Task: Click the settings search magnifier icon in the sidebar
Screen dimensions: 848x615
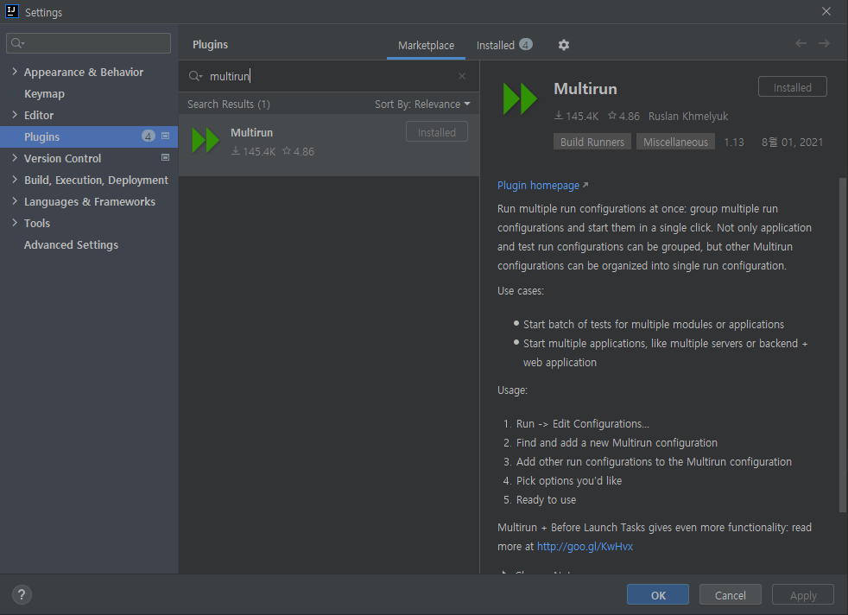Action: coord(17,43)
